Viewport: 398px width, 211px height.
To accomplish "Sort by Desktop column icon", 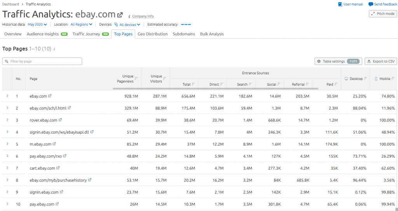I will [365, 79].
